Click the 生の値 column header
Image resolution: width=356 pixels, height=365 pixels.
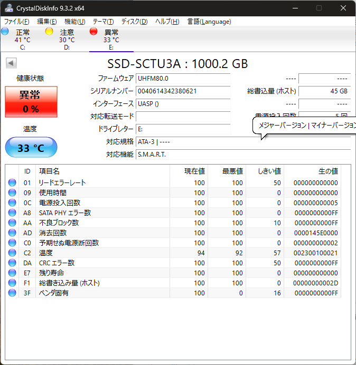(312, 171)
